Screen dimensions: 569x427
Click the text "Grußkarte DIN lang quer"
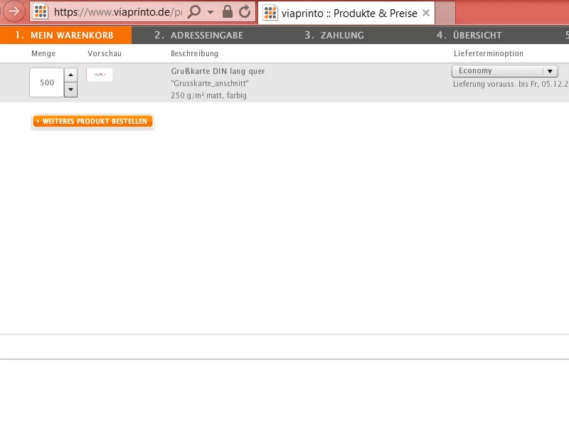218,71
